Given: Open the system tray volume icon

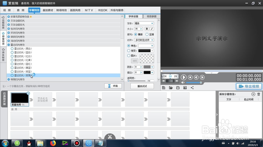Looking at the screenshot, I should point(238,143).
